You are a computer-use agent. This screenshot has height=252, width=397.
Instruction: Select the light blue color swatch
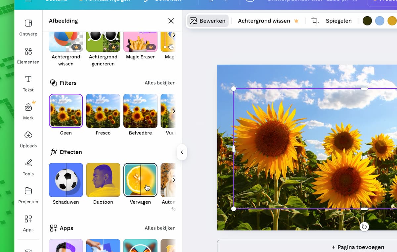[x=379, y=21]
